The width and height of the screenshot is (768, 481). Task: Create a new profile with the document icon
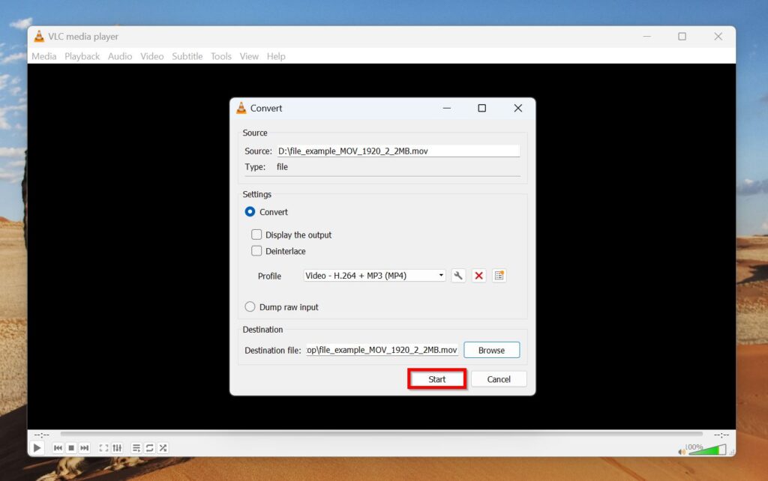pos(500,275)
